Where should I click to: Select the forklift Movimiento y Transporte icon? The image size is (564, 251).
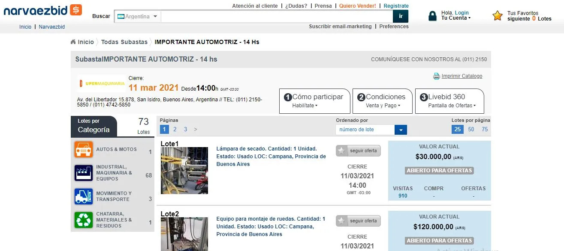pos(83,196)
